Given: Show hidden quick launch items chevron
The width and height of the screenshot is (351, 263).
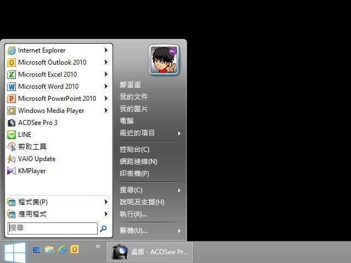Looking at the screenshot, I should [x=98, y=247].
